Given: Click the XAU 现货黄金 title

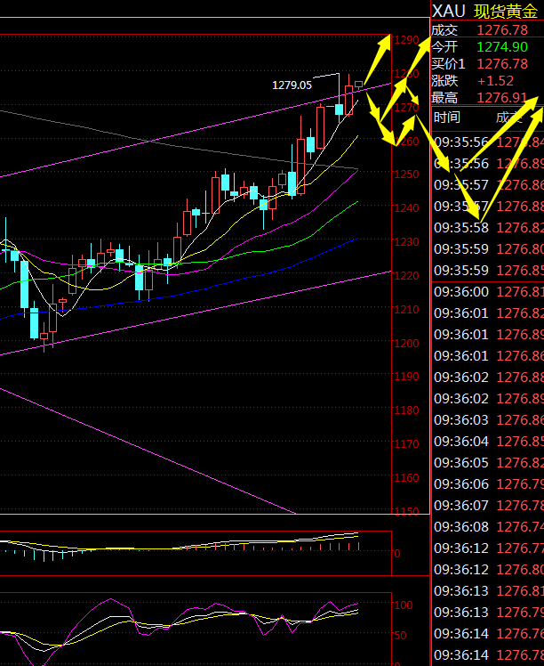Looking at the screenshot, I should coord(485,11).
